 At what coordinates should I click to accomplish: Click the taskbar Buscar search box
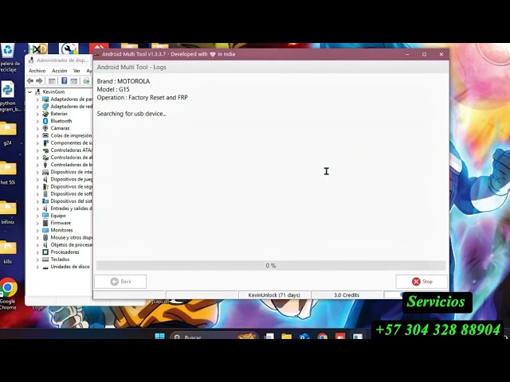coord(214,336)
